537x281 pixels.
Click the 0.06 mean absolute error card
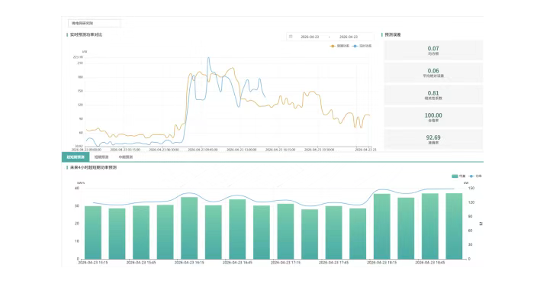tap(433, 73)
